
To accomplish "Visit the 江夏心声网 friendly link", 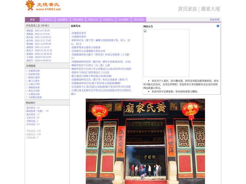I will click(34, 84).
